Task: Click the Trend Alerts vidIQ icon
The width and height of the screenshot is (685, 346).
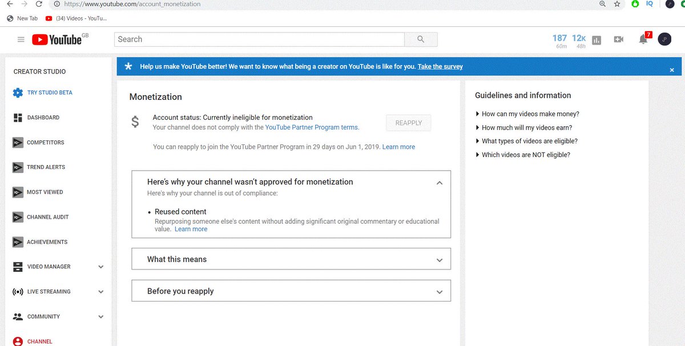Action: 18,167
